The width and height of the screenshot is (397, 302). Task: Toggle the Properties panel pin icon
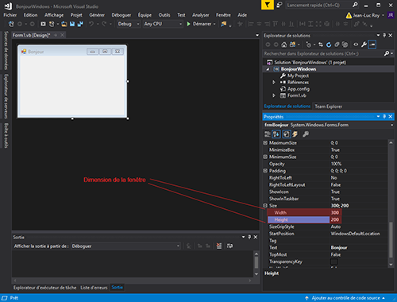[384, 117]
